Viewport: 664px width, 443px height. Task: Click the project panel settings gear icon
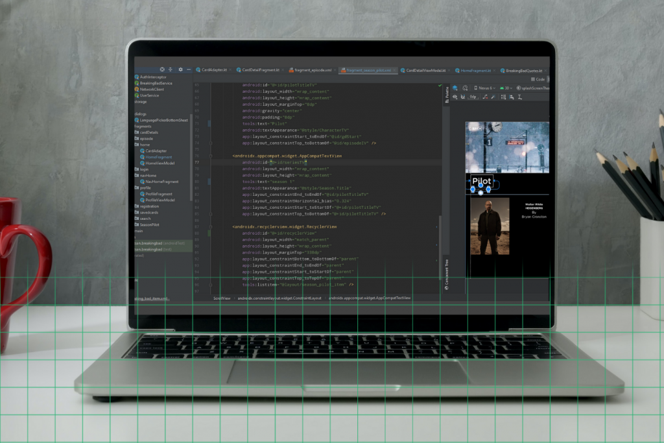(180, 69)
